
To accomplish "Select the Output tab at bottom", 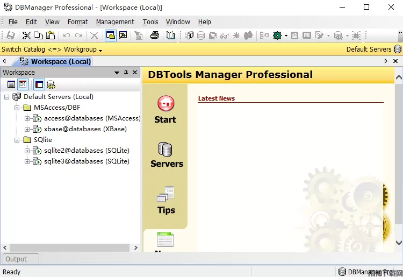I will coord(16,259).
